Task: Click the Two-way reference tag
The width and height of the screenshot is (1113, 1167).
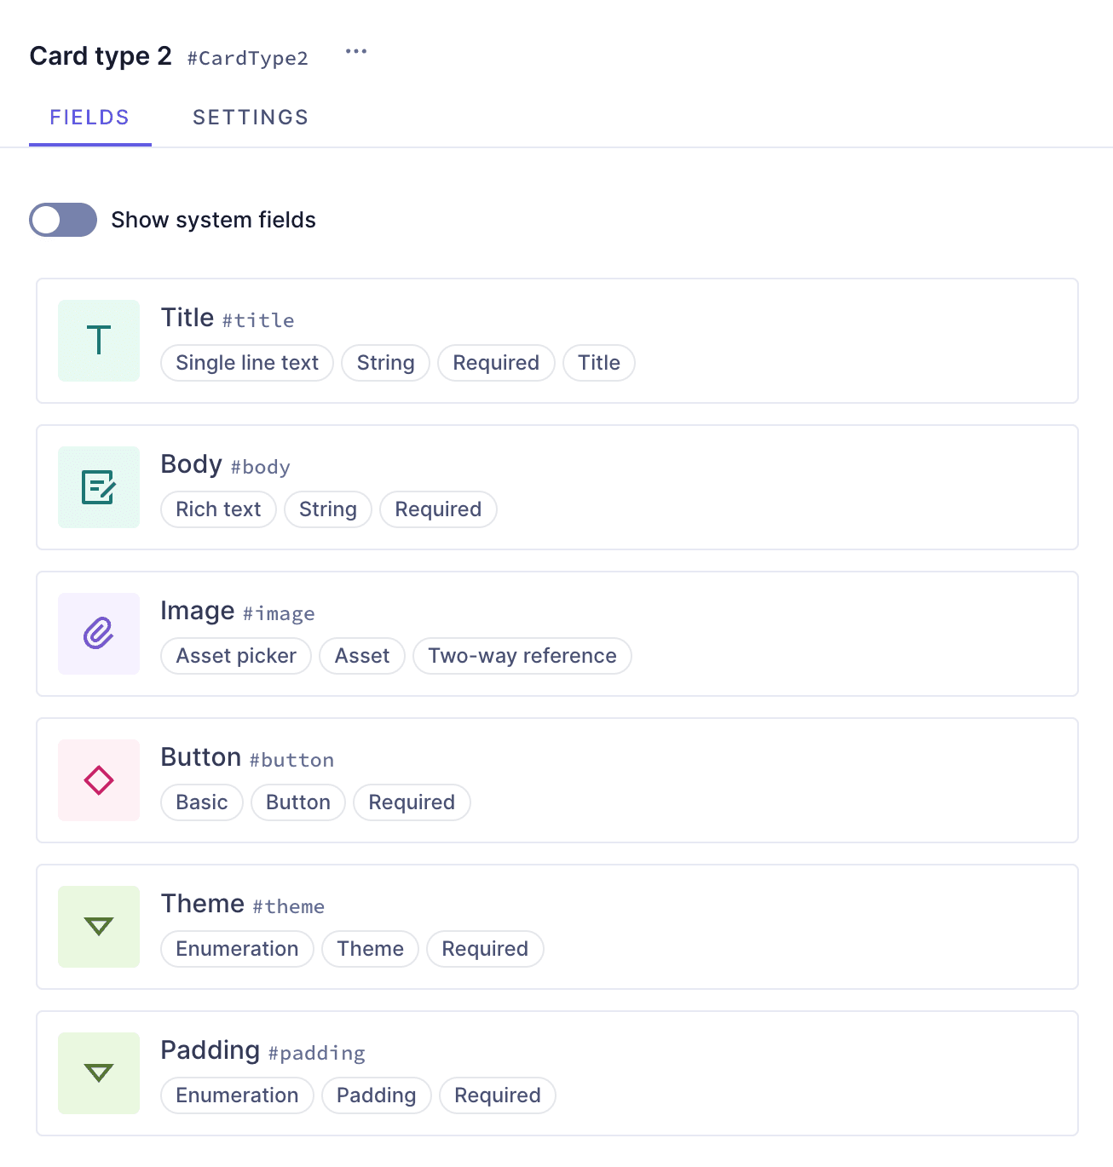Action: pos(522,656)
